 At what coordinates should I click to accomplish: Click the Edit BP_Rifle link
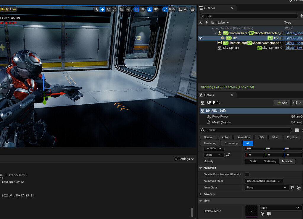(x=294, y=38)
